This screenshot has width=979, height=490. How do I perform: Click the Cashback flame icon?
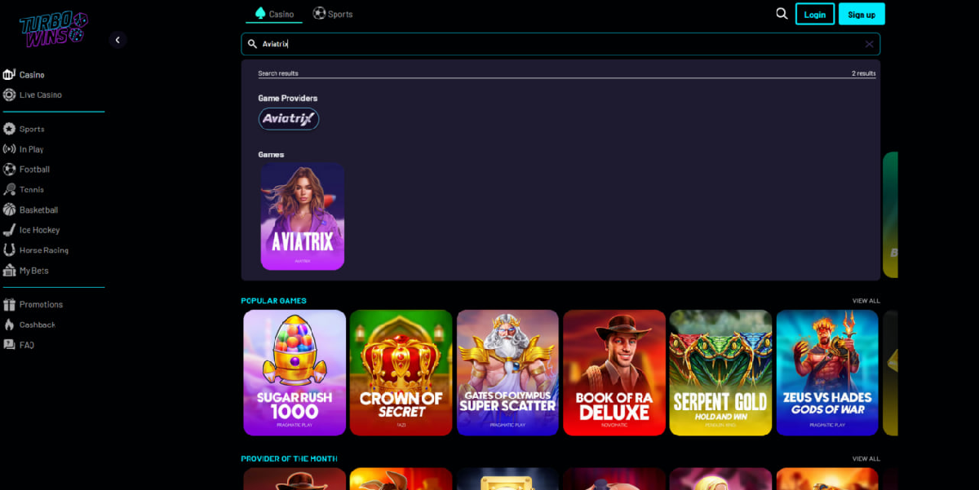coord(9,324)
